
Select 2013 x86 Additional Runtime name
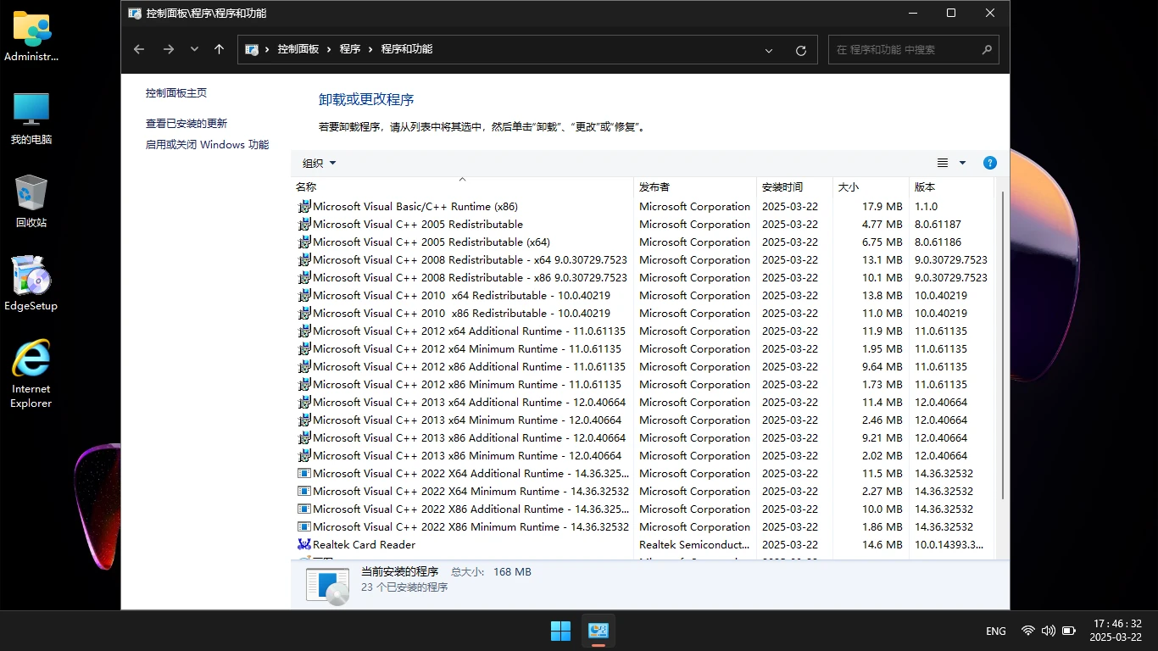pyautogui.click(x=469, y=437)
